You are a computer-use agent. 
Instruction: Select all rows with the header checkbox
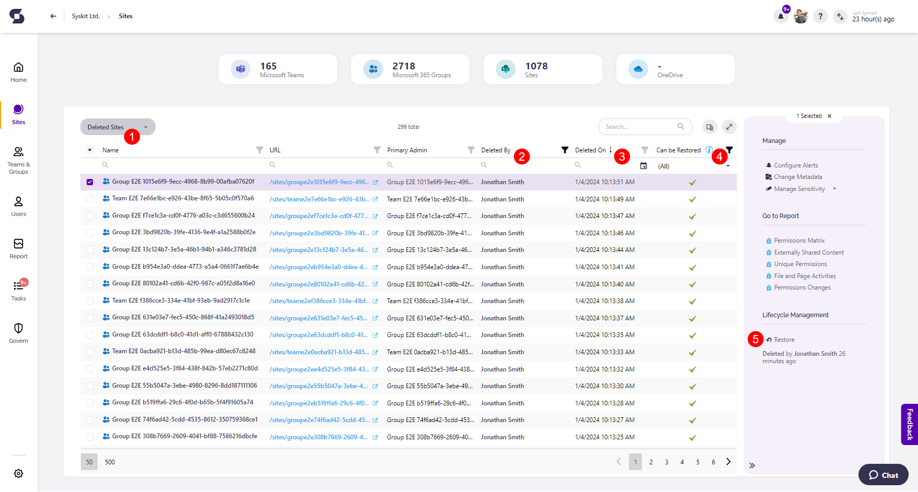89,149
